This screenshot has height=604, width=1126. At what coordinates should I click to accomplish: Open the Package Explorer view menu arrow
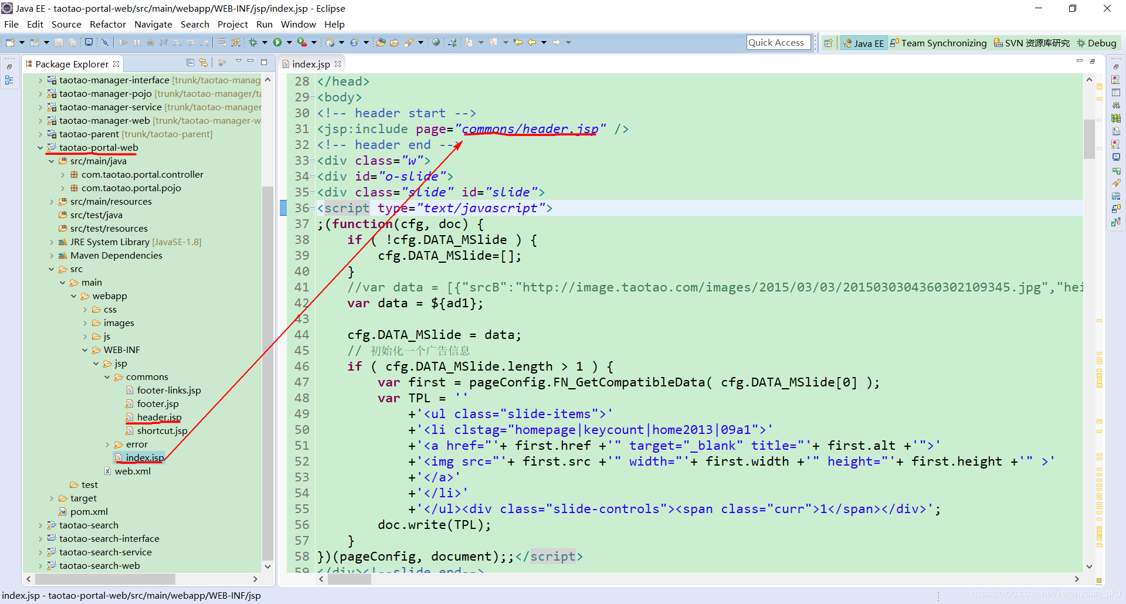[x=238, y=62]
